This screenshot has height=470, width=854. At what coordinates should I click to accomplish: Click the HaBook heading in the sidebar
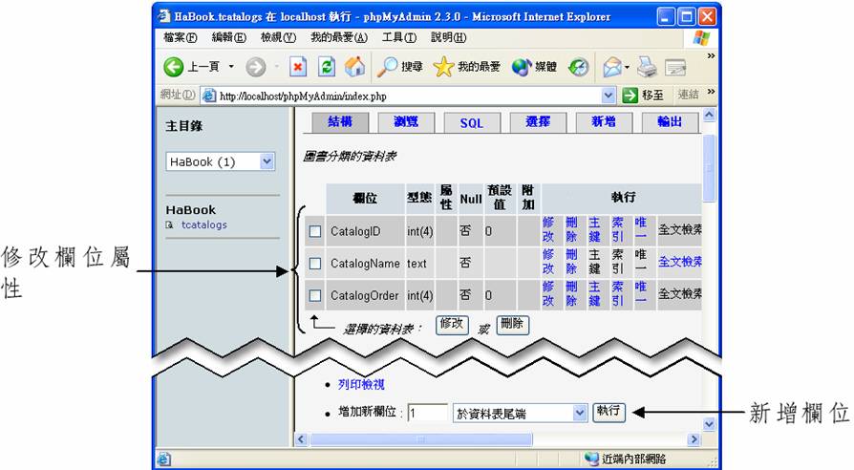click(191, 210)
